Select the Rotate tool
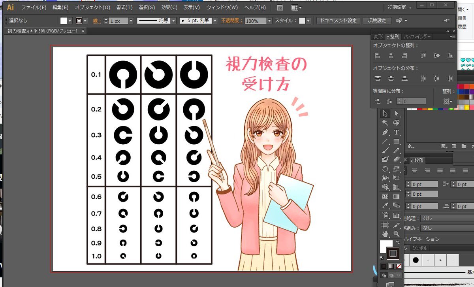The image size is (474, 287). [386, 169]
